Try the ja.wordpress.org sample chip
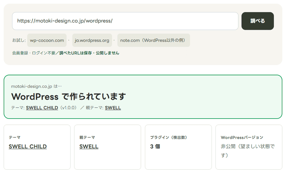Viewport: 286px width, 173px height. point(92,40)
